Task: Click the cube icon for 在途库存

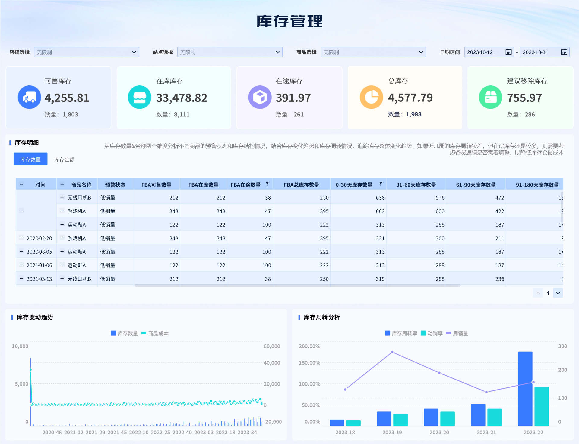Action: 260,97
